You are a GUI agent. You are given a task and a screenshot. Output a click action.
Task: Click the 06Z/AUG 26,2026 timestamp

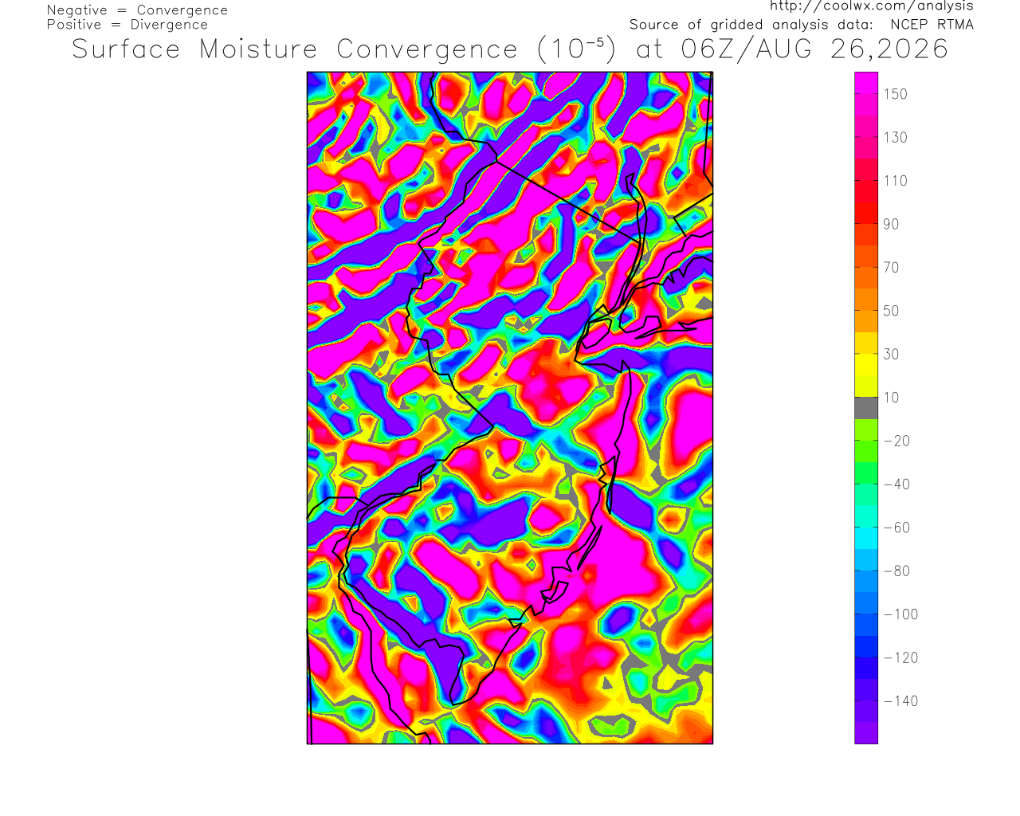click(x=815, y=49)
